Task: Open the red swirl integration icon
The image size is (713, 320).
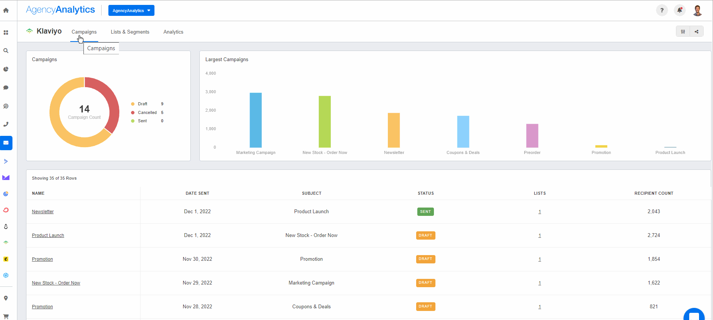Action: coord(6,210)
